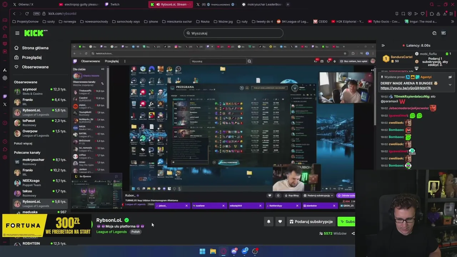Open Discord from taskbar
The image size is (457, 257).
click(x=234, y=251)
